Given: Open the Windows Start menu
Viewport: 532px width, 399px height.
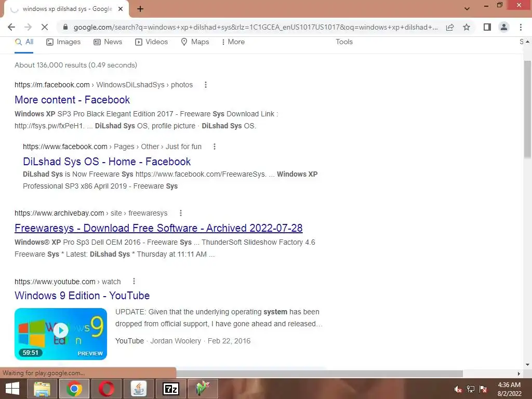Looking at the screenshot, I should click(12, 389).
